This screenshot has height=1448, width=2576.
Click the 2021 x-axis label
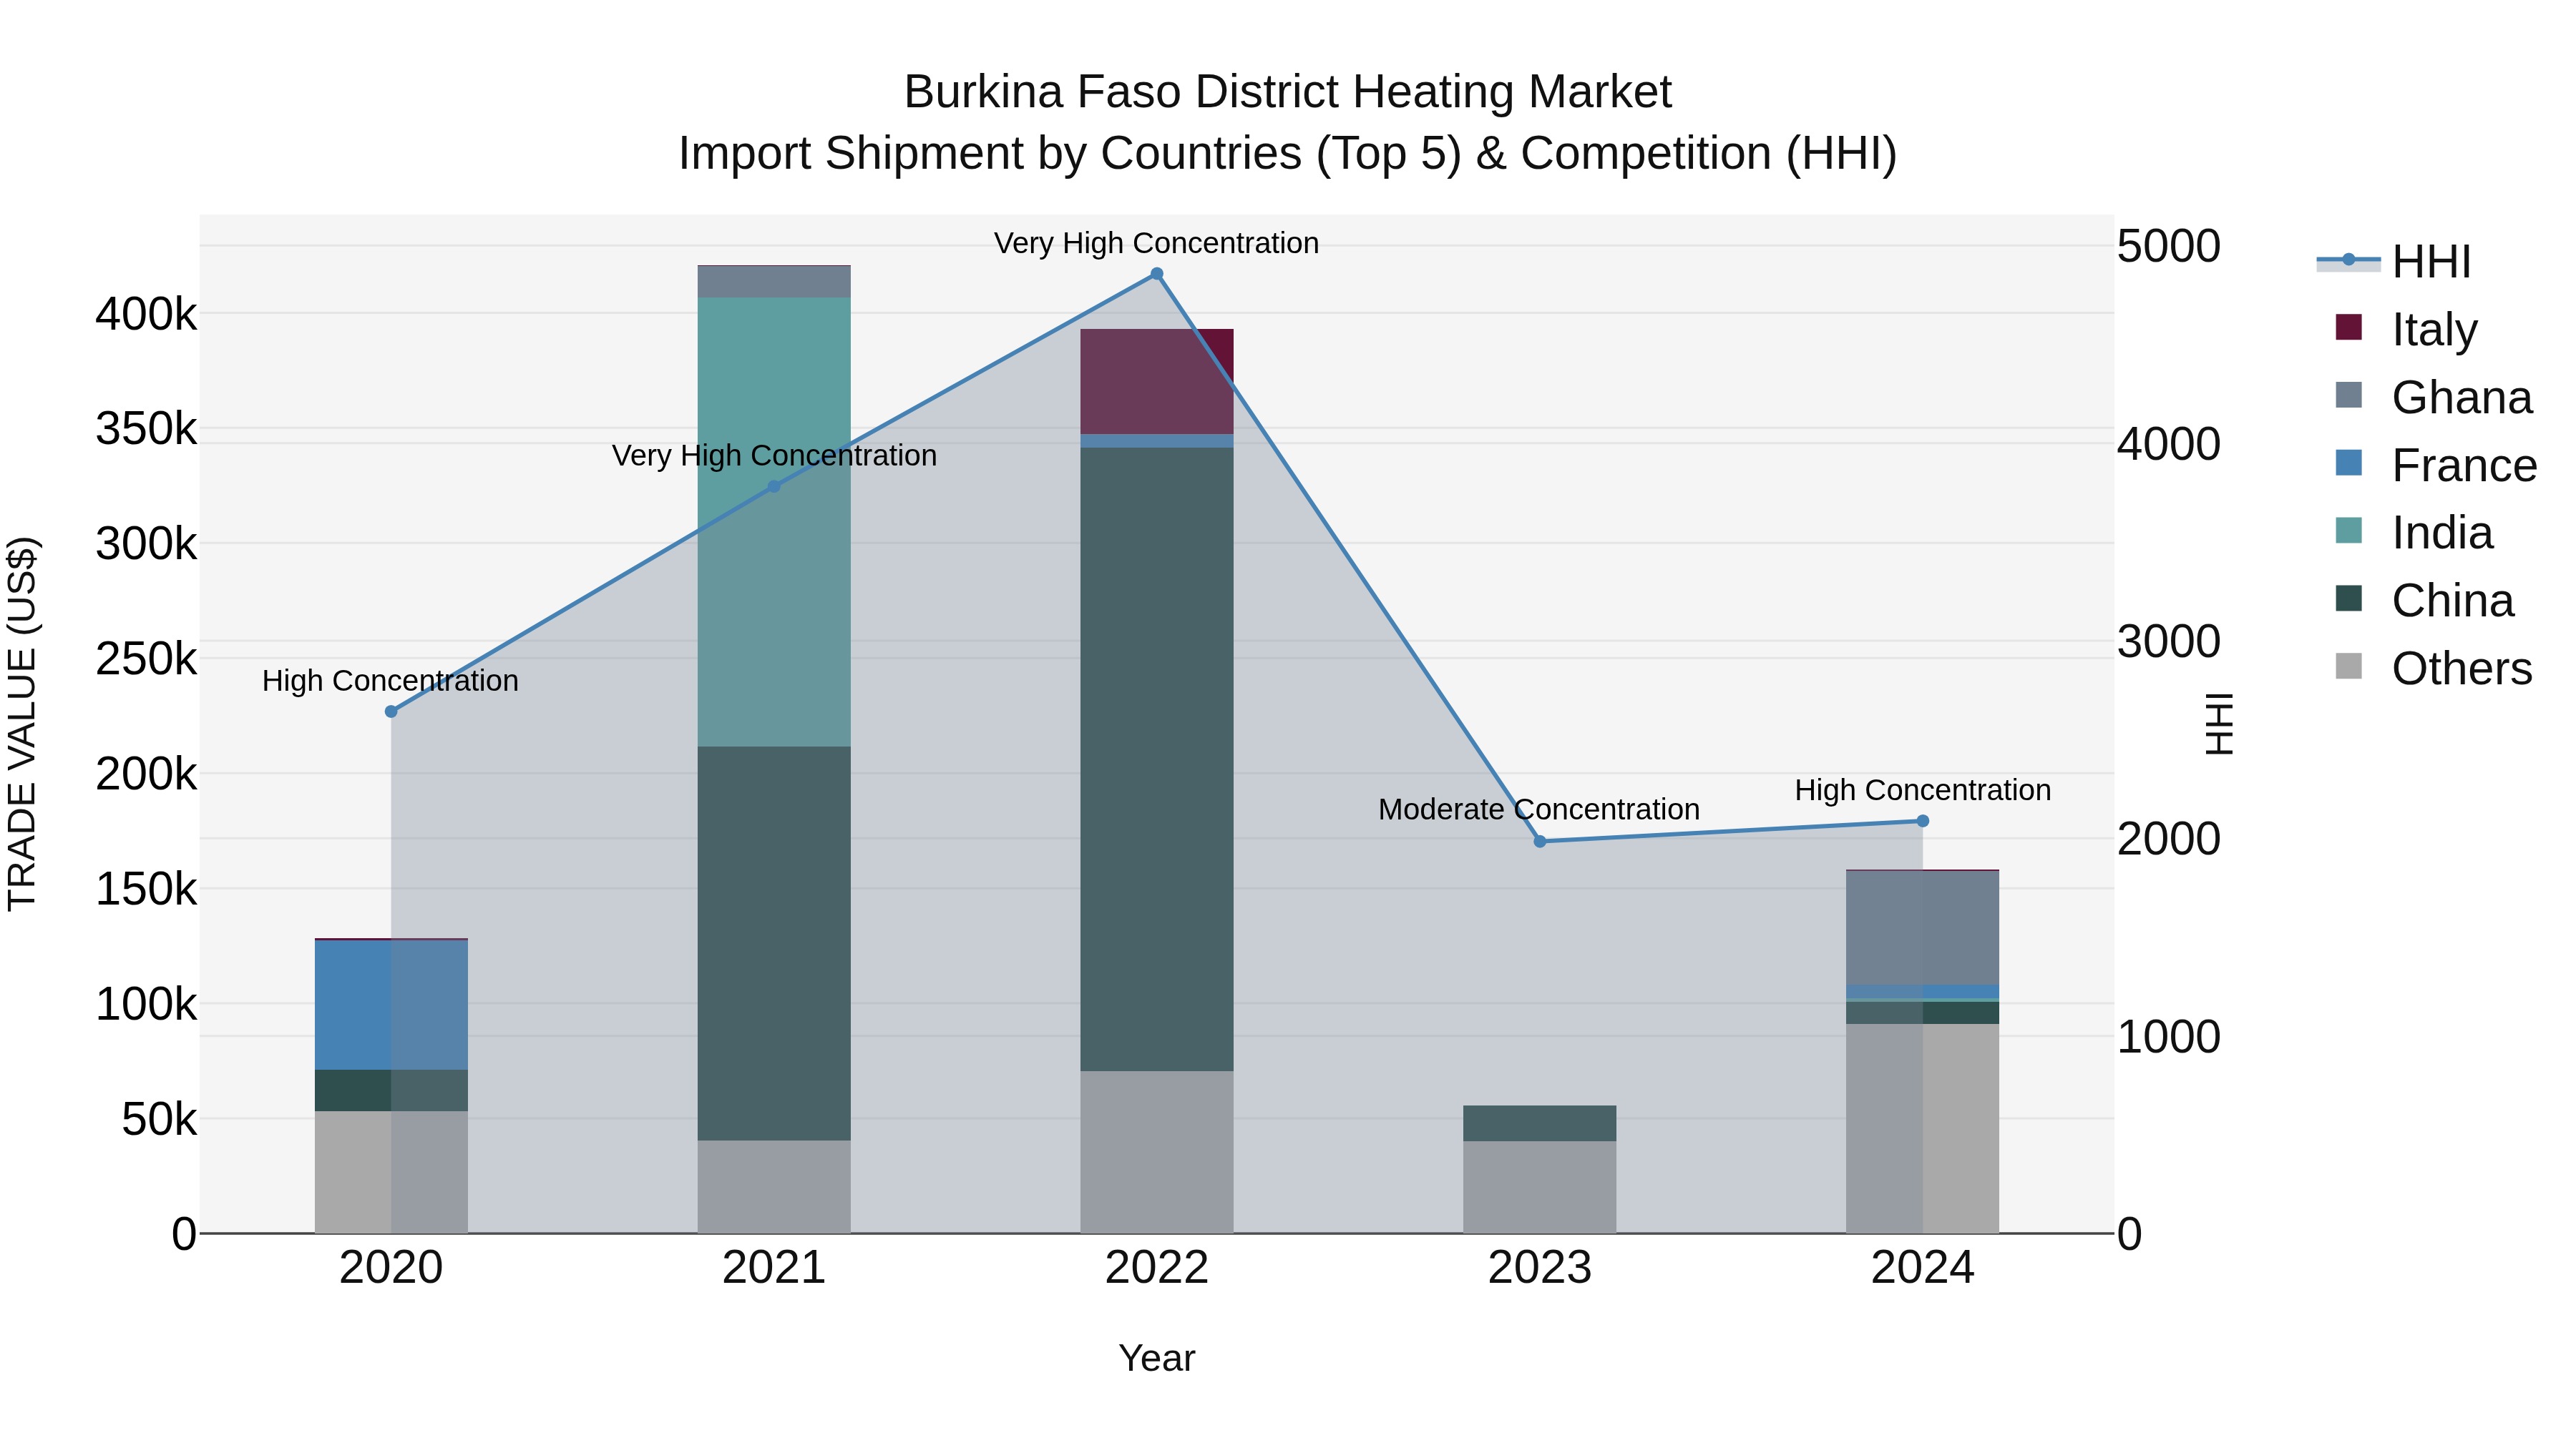click(774, 1268)
